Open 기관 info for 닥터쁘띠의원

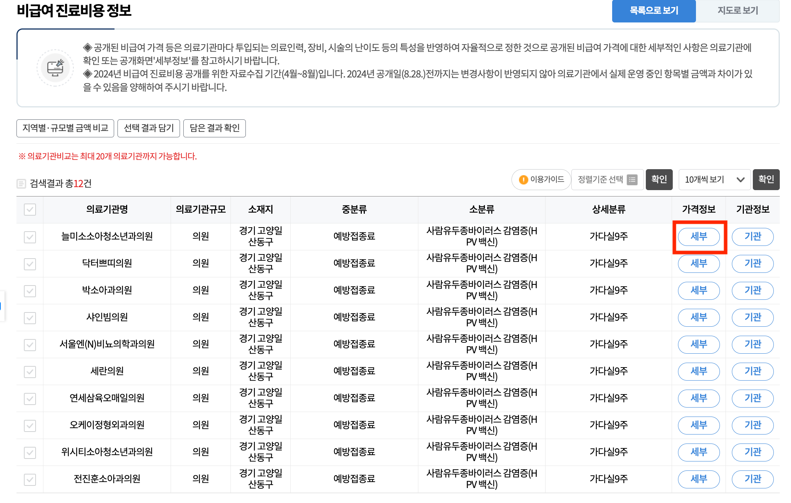[x=752, y=264]
